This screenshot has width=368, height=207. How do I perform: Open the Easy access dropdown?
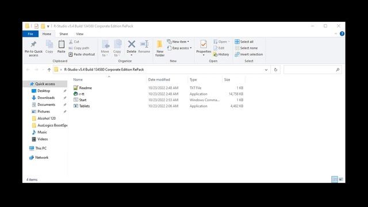[179, 48]
